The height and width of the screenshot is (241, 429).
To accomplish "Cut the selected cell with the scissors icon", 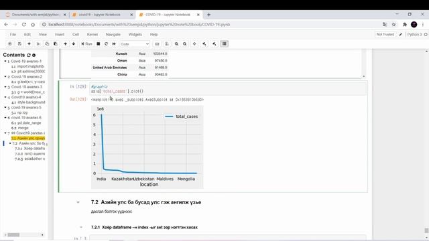I will click(x=38, y=44).
